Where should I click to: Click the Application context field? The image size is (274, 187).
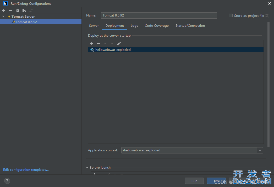pyautogui.click(x=189, y=150)
